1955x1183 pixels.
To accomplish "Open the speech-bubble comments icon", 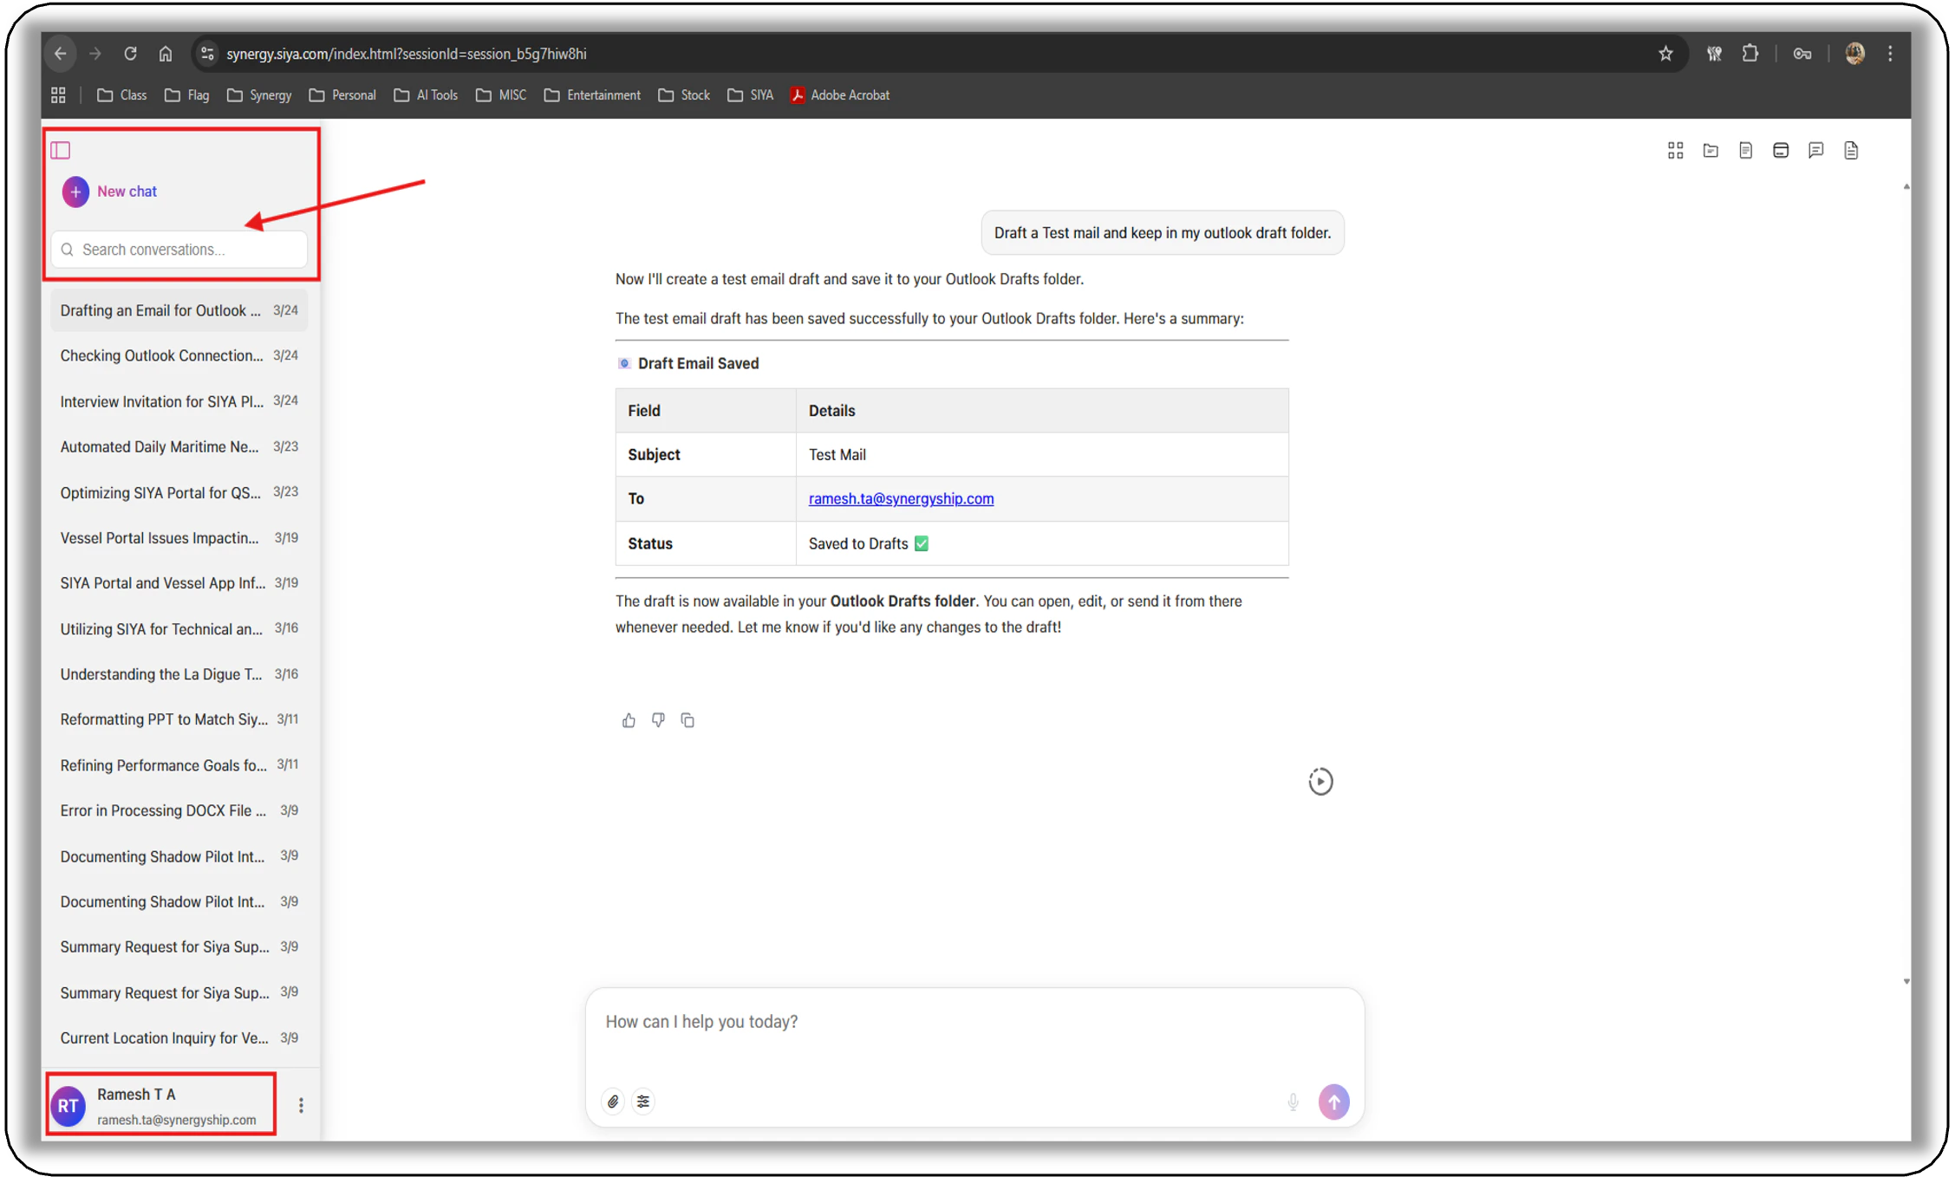I will (x=1815, y=151).
